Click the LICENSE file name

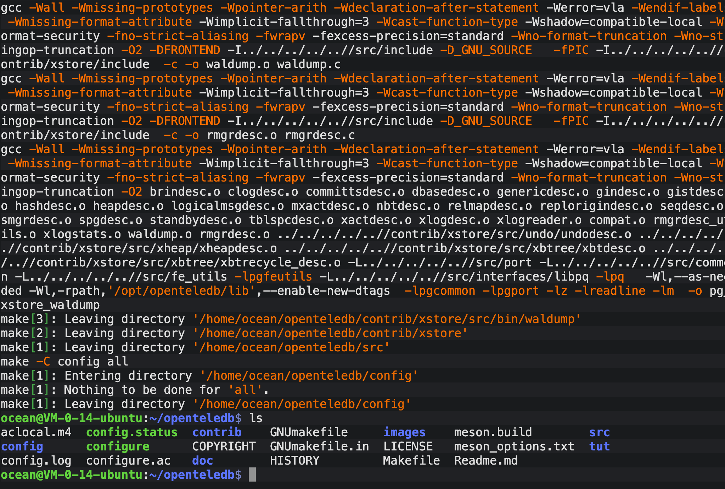(408, 446)
